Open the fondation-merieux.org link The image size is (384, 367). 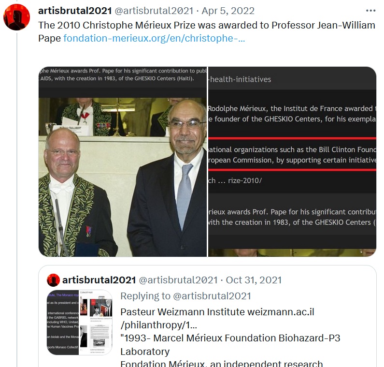click(x=154, y=38)
